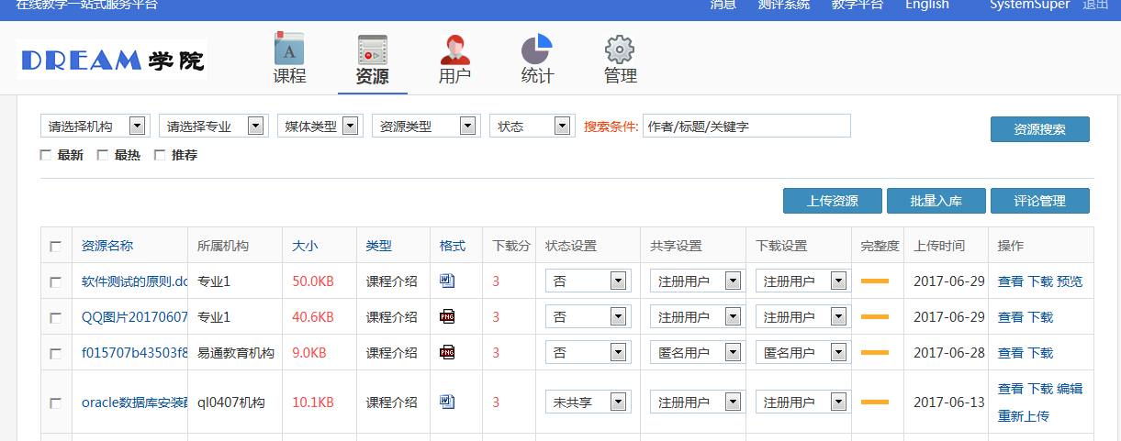The width and height of the screenshot is (1121, 441).
Task: Click 完整度 bar for oracle数据库安装 row
Action: pyautogui.click(x=875, y=402)
